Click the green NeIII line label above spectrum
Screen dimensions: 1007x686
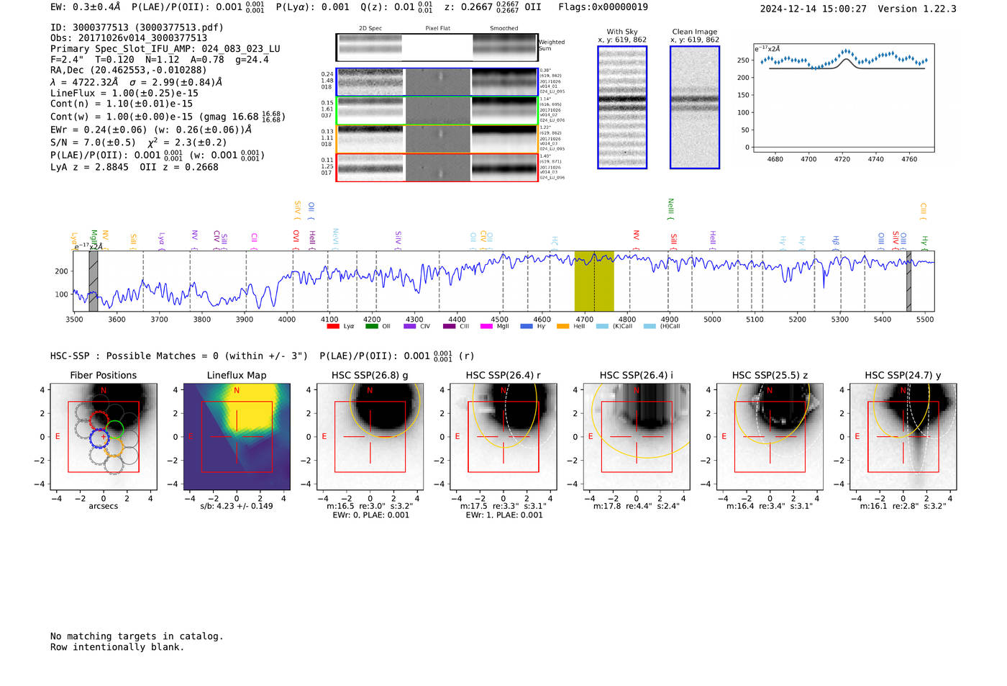click(670, 209)
